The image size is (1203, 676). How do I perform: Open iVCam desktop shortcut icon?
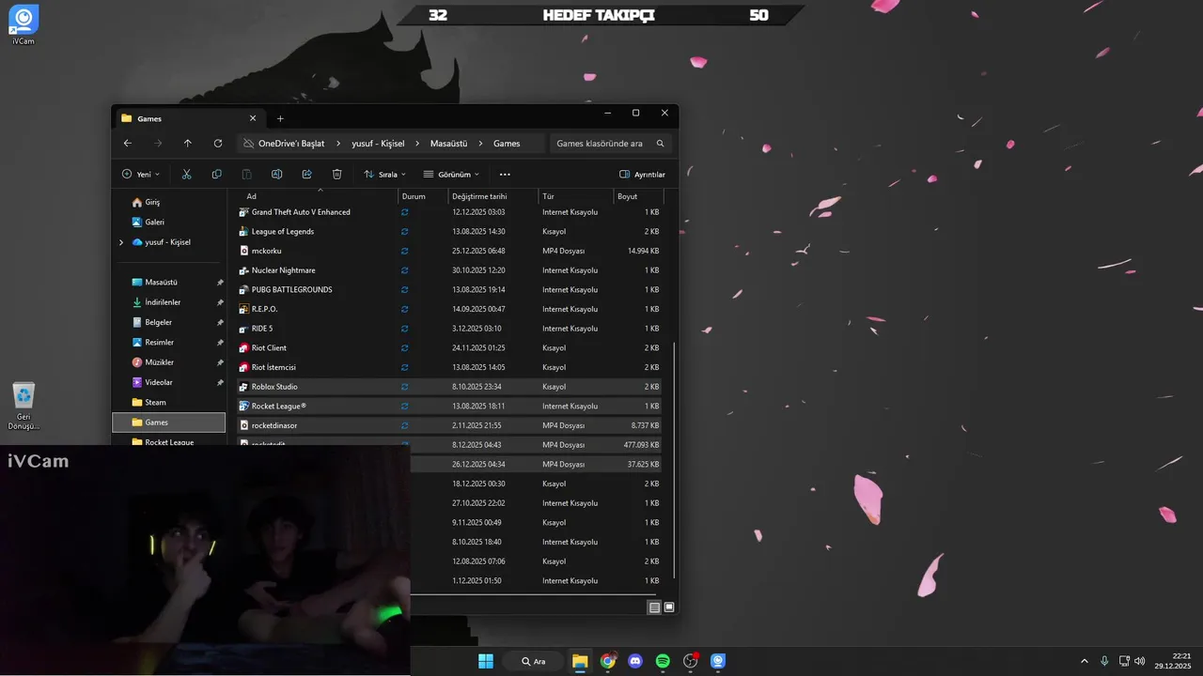(23, 25)
